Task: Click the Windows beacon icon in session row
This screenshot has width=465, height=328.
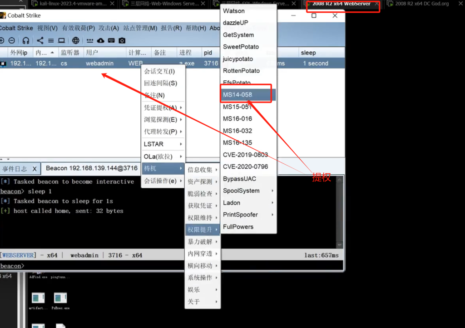Action: 3,64
